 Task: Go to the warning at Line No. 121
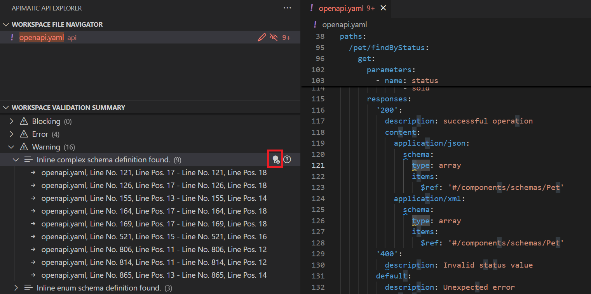(154, 172)
